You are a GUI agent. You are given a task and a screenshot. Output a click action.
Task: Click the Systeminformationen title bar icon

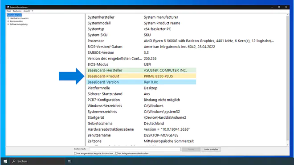point(8,7)
